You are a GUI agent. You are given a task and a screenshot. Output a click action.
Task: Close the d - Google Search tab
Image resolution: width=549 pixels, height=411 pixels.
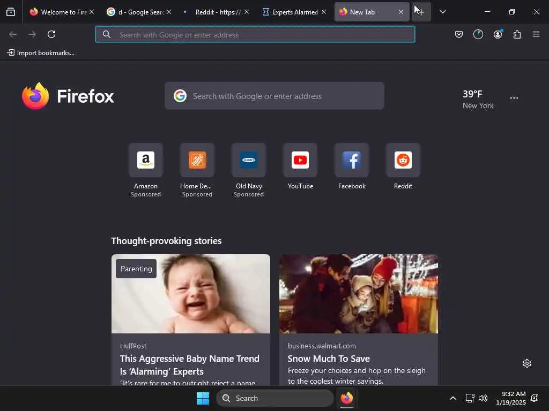(169, 12)
